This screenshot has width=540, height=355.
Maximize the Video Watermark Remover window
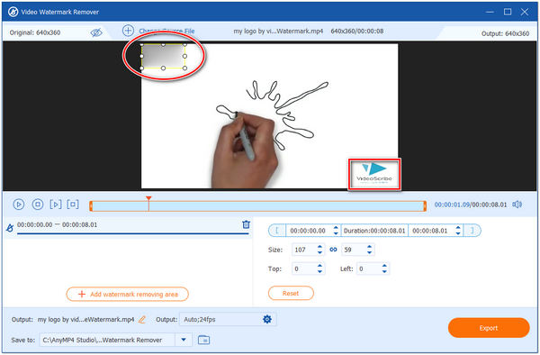[508, 12]
